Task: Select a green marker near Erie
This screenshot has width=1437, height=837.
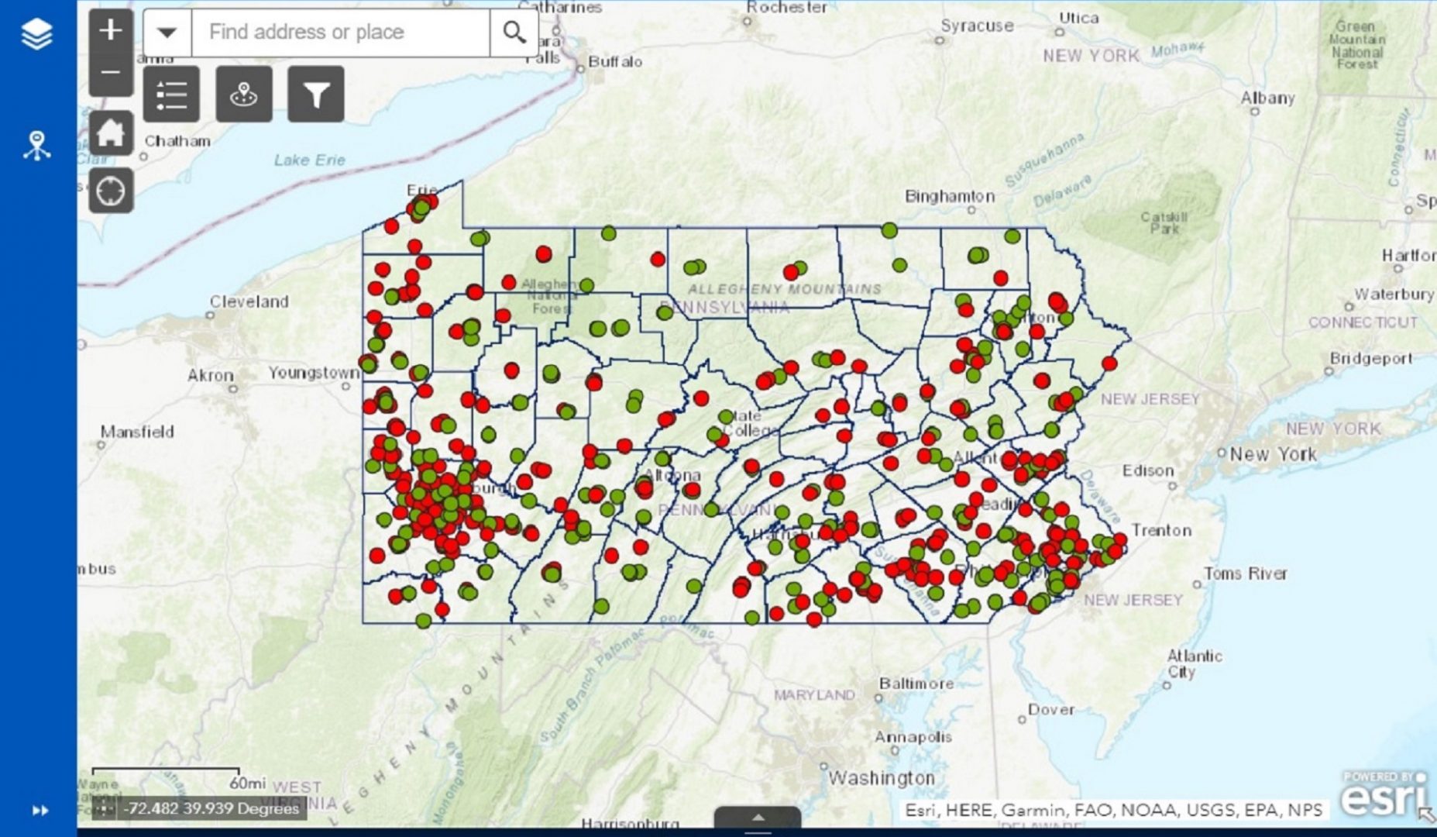Action: (x=421, y=208)
